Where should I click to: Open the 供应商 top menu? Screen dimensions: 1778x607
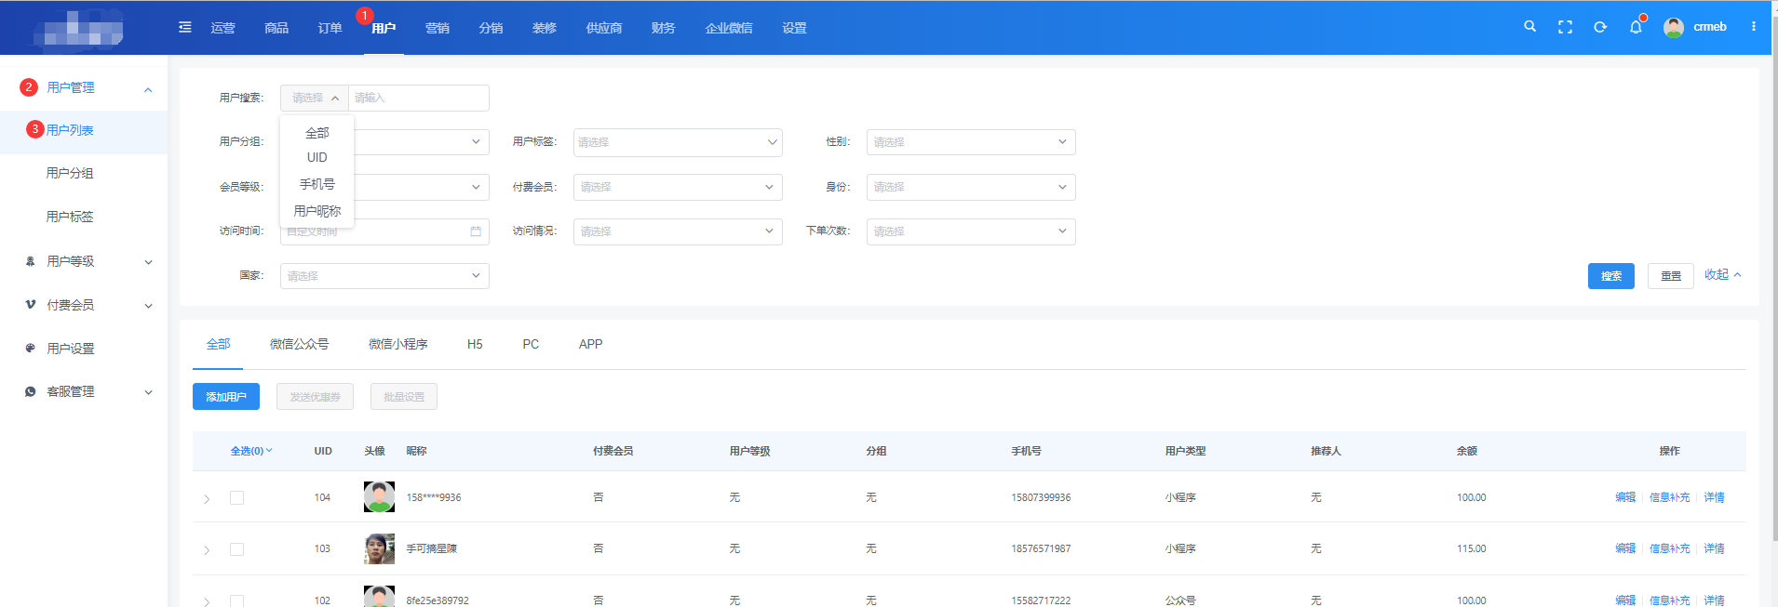[x=604, y=28]
